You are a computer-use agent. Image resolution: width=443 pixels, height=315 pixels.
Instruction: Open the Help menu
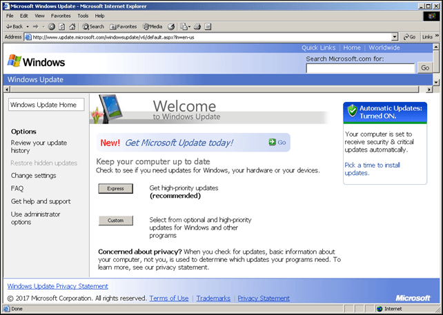pos(100,16)
